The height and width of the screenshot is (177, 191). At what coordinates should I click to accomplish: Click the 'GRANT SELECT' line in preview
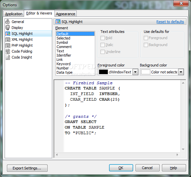coord(81,122)
